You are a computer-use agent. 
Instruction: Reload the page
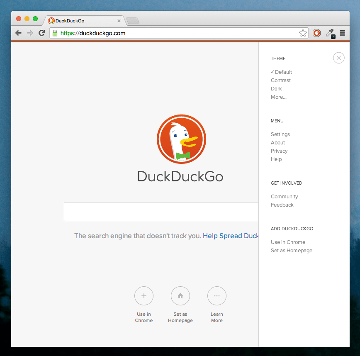point(41,33)
